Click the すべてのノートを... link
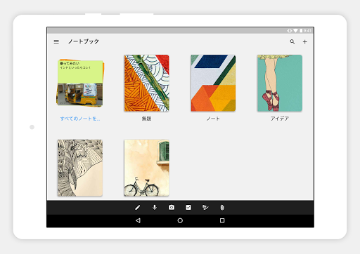The width and height of the screenshot is (360, 254). [x=80, y=119]
